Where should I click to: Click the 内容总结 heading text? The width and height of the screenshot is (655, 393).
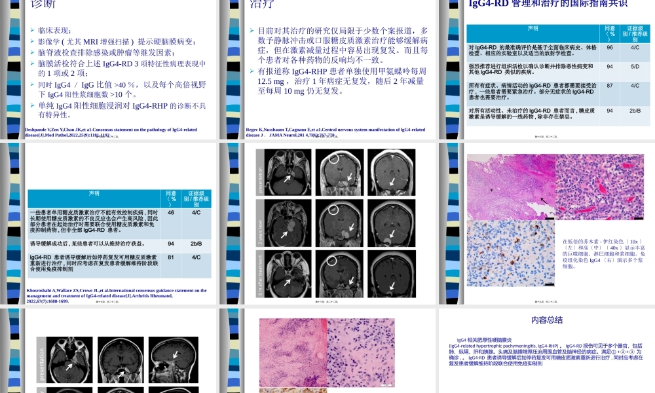coord(547,320)
